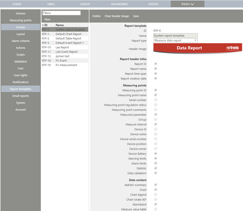Open Email reports in sidebar
The image size is (243, 211).
click(x=20, y=96)
